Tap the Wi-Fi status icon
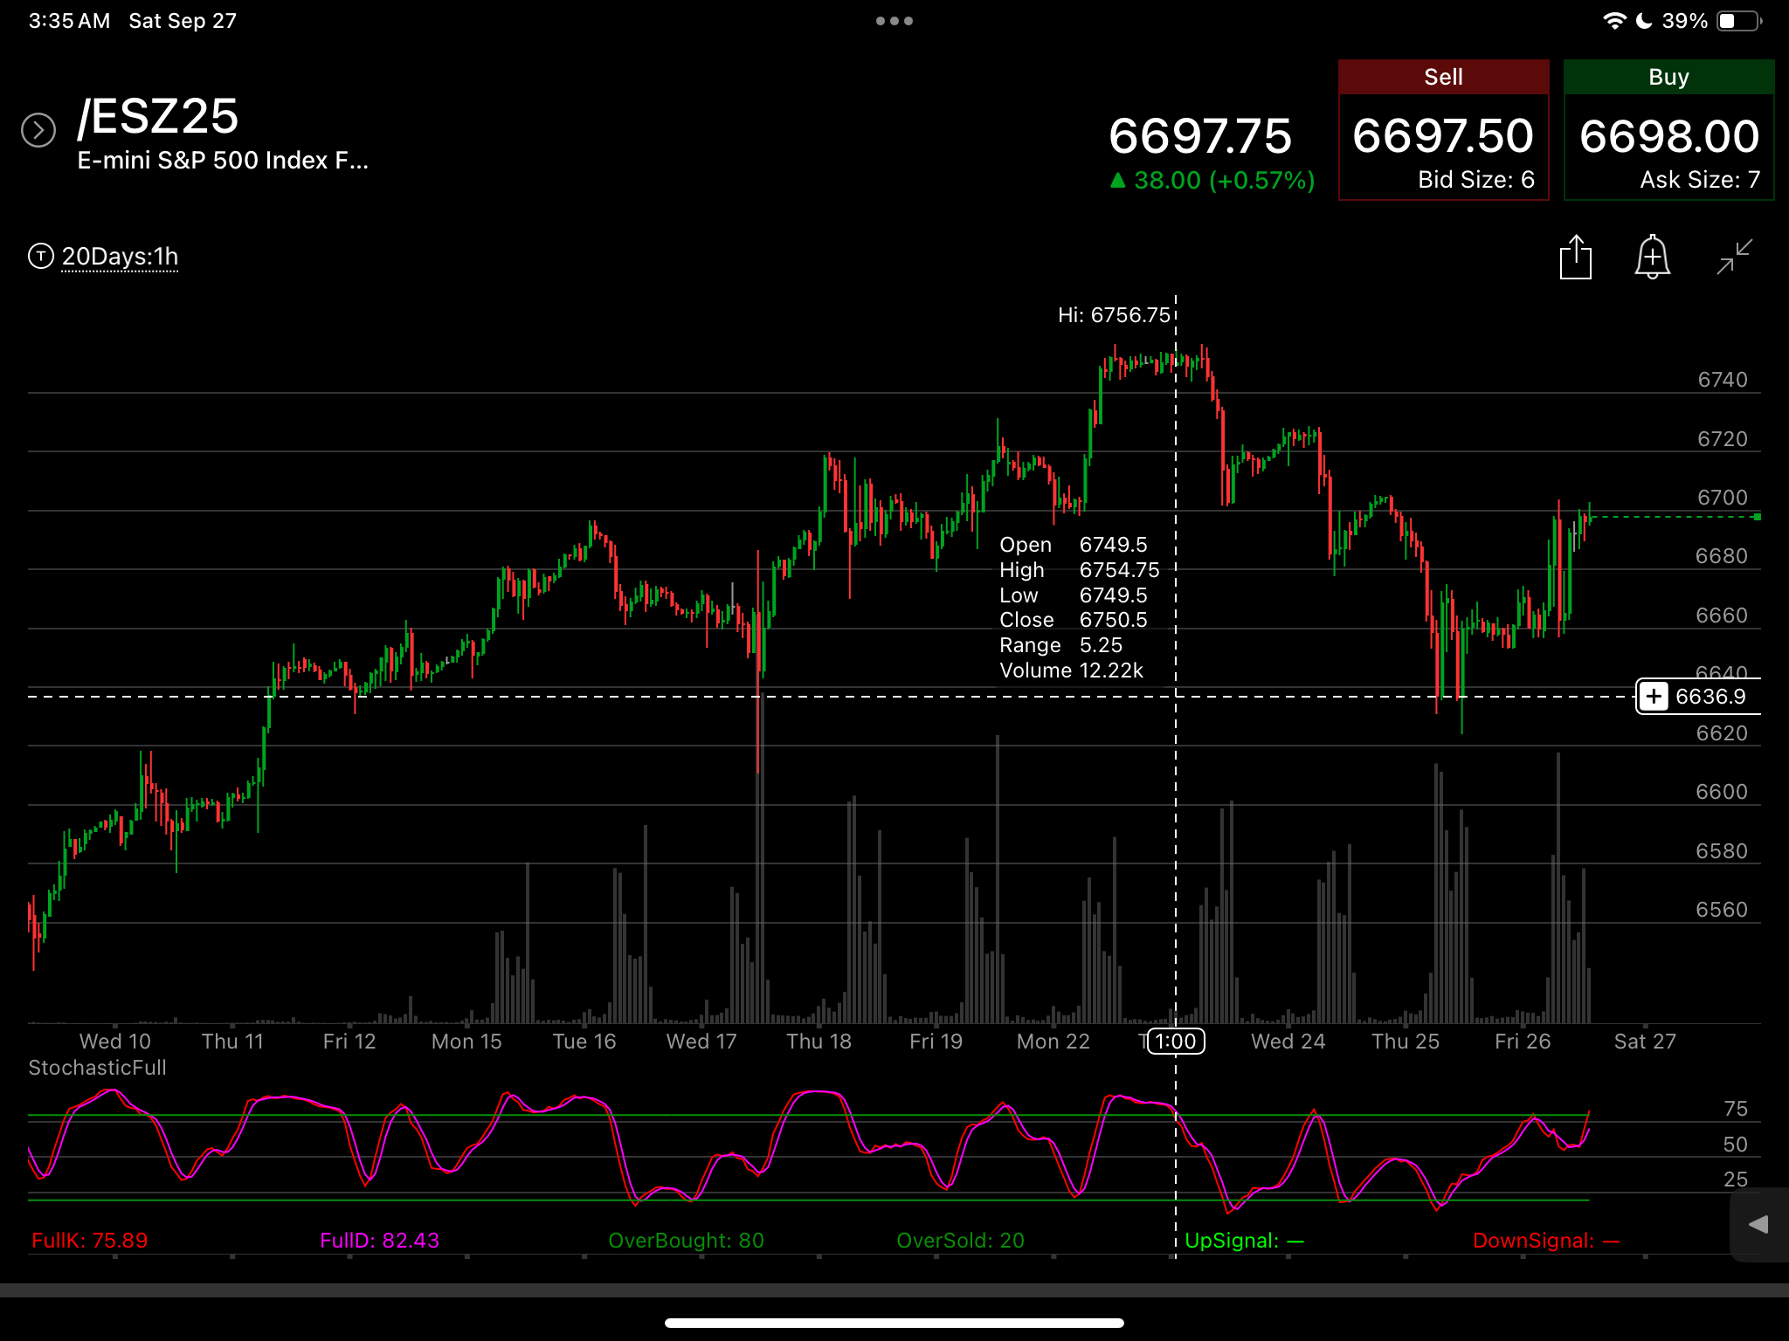 coord(1615,21)
